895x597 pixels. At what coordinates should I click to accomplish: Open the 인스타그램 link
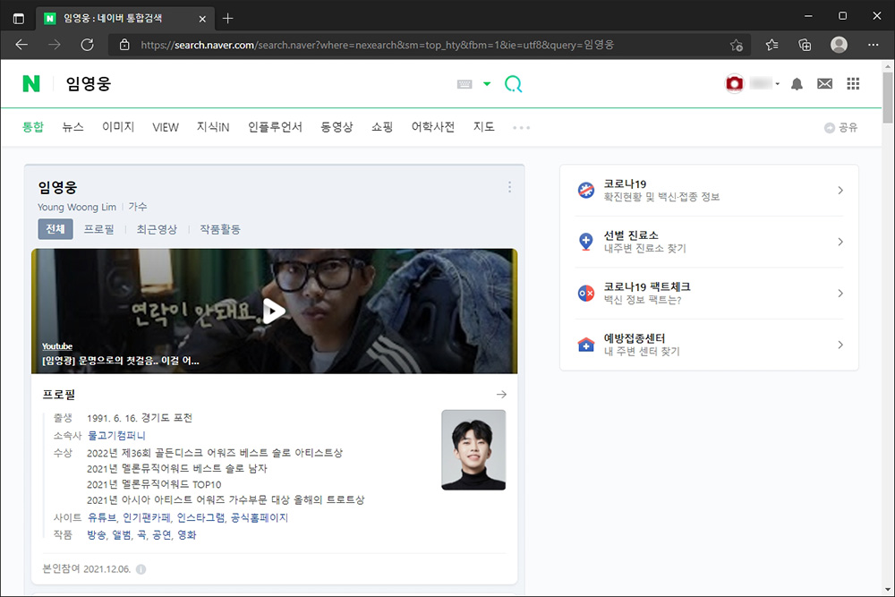[200, 517]
